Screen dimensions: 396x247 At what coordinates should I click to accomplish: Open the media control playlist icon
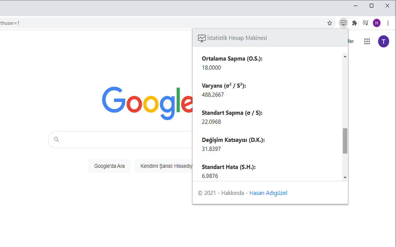365,23
